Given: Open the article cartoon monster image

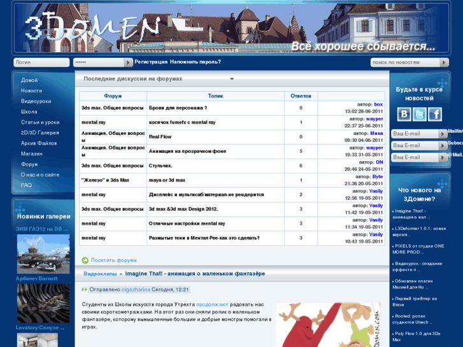Looking at the screenshot, I should click(329, 325).
